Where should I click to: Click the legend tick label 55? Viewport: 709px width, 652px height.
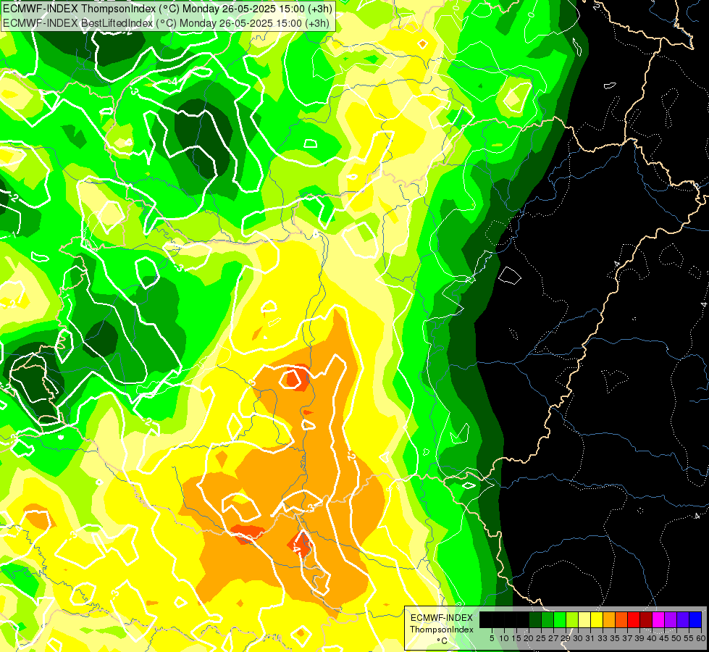[689, 638]
